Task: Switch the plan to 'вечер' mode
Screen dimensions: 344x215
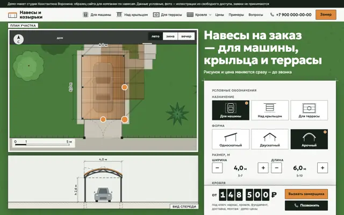Action: click(187, 36)
